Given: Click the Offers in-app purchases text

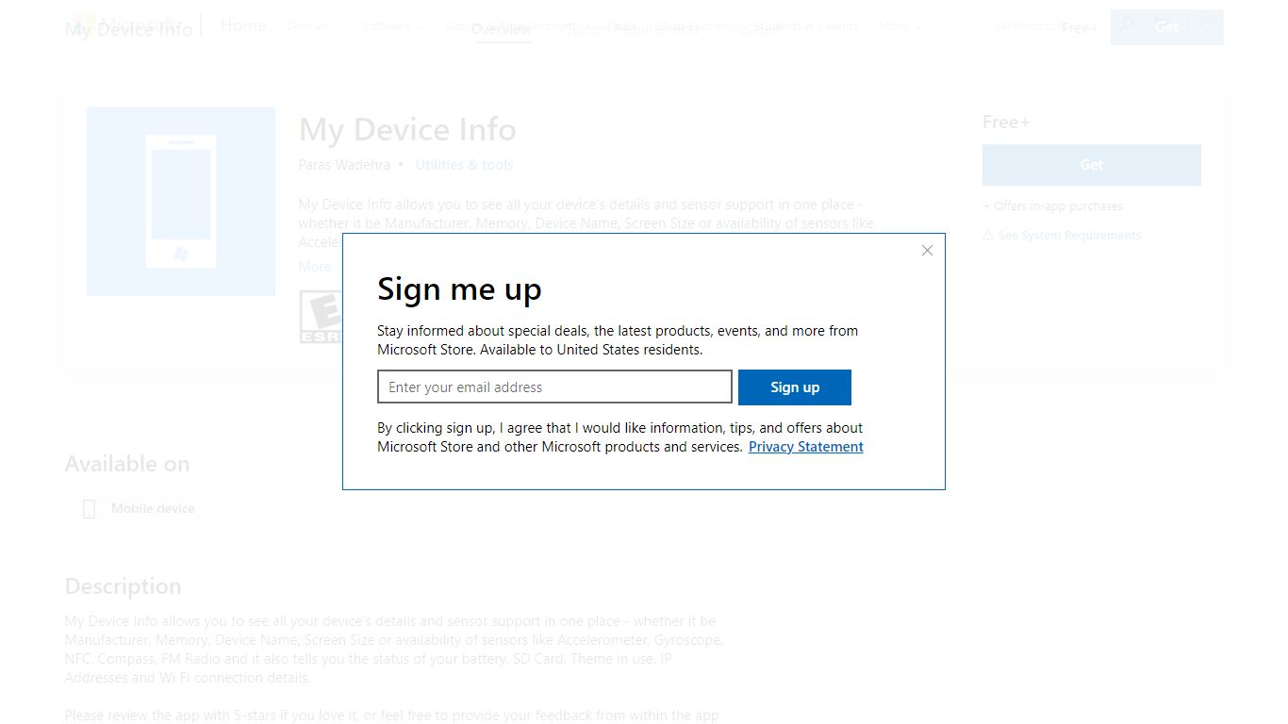Looking at the screenshot, I should [1053, 206].
